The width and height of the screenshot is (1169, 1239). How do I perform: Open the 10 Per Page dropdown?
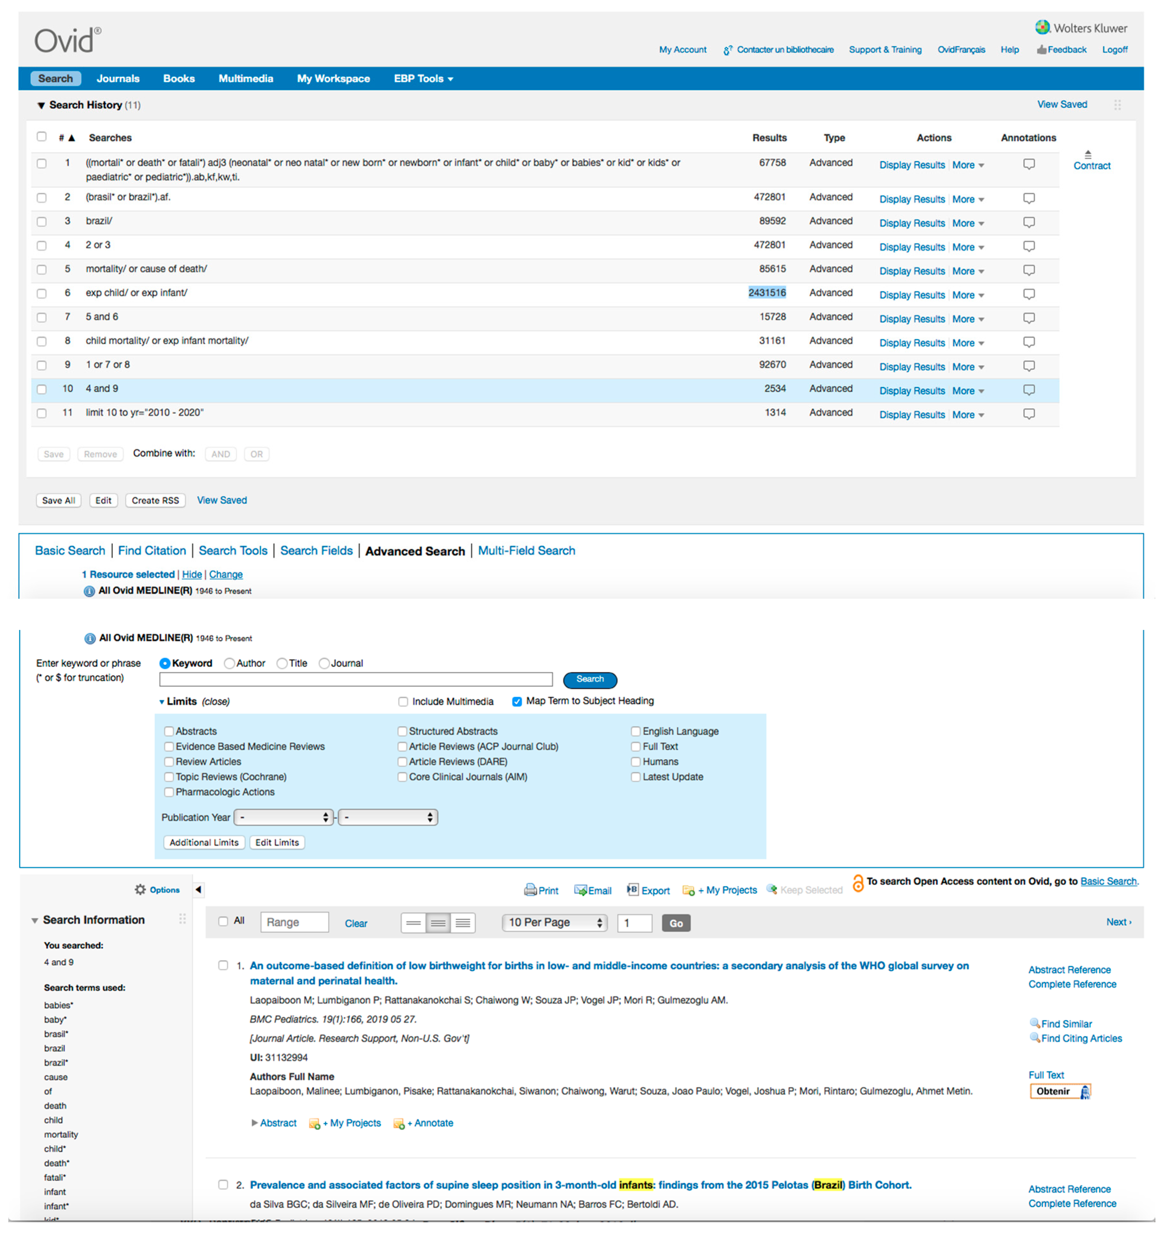coord(555,923)
